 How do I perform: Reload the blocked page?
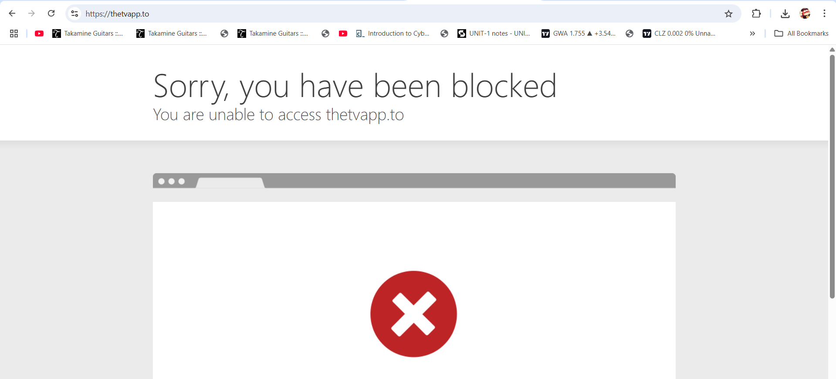click(51, 13)
